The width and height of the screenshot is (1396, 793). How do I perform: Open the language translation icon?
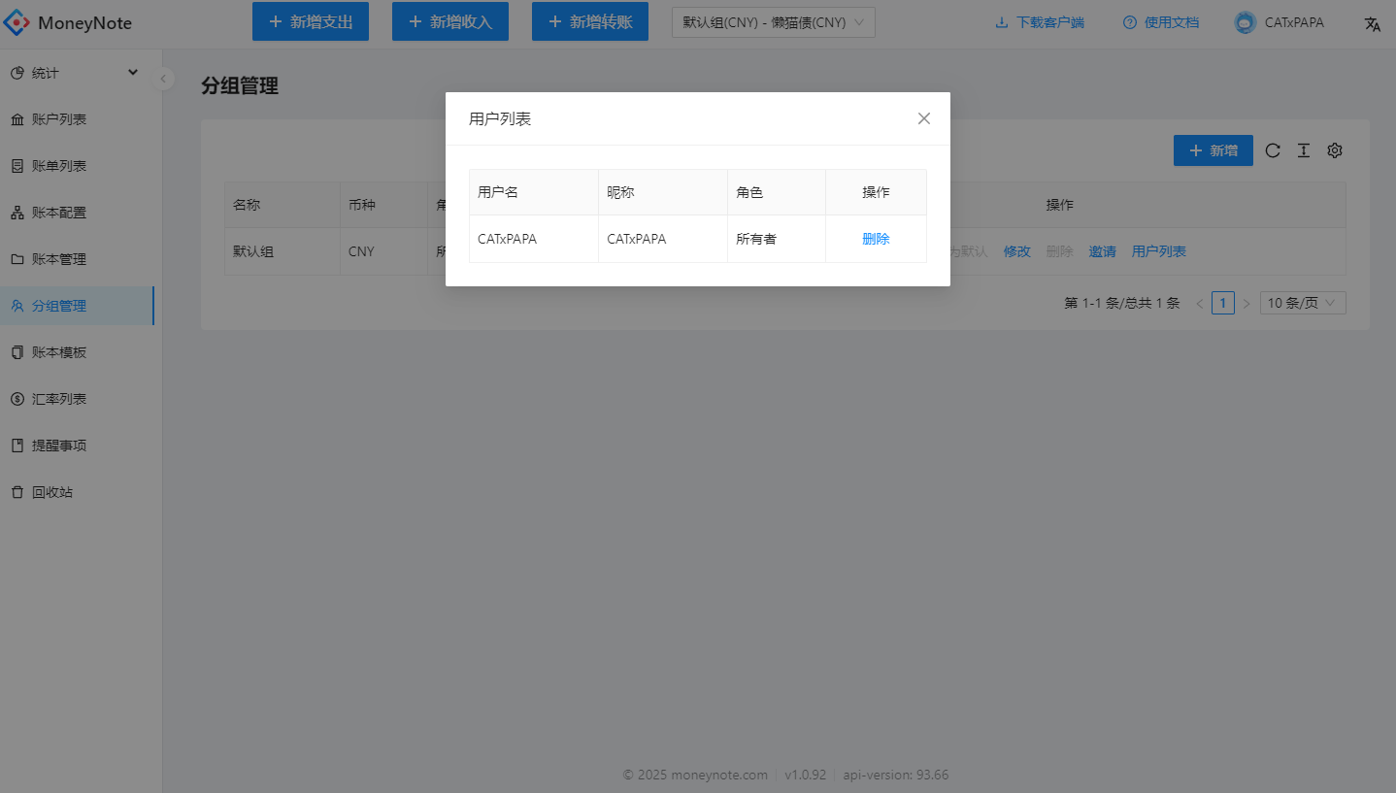(1372, 24)
